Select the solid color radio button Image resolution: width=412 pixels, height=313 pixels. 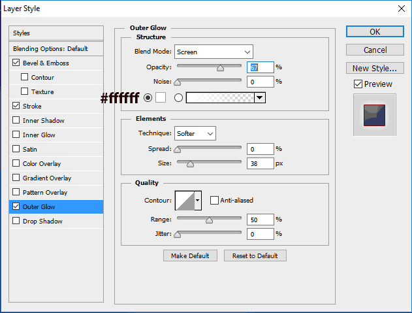148,97
